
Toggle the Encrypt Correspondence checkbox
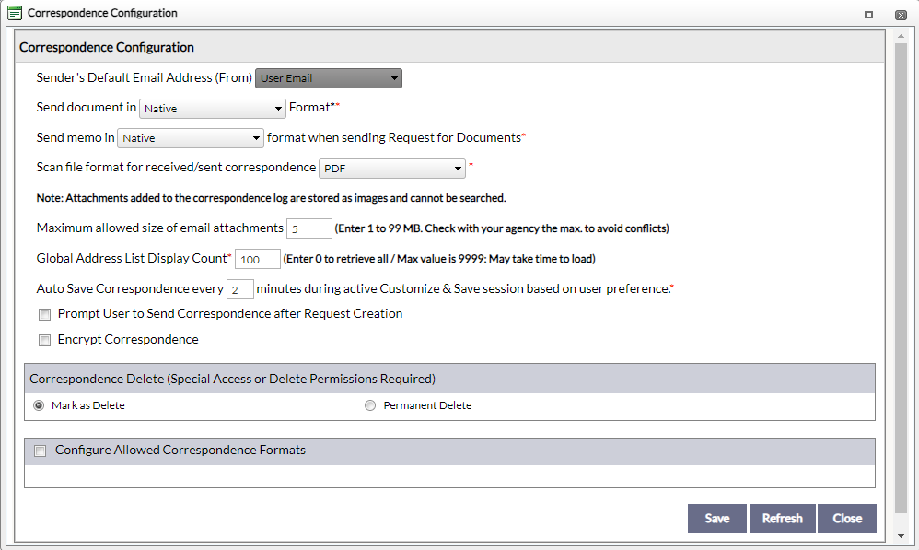tap(44, 340)
